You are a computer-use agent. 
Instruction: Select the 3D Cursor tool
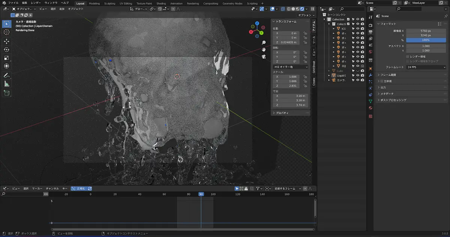pyautogui.click(x=6, y=32)
